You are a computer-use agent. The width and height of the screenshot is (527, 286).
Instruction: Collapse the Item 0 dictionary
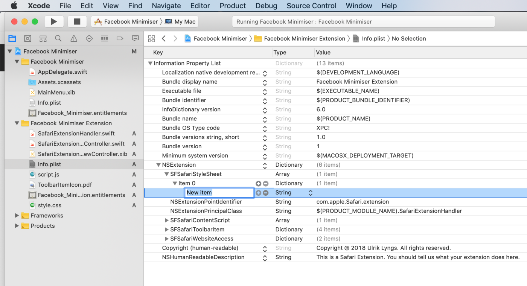(x=175, y=183)
